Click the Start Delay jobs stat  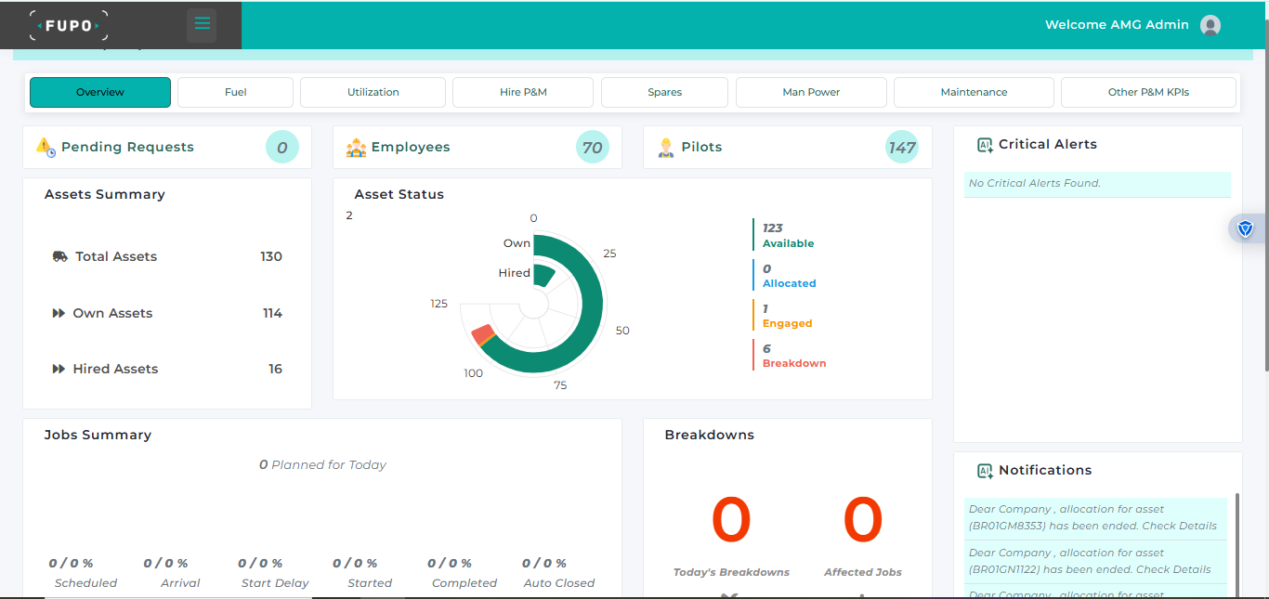tap(275, 573)
